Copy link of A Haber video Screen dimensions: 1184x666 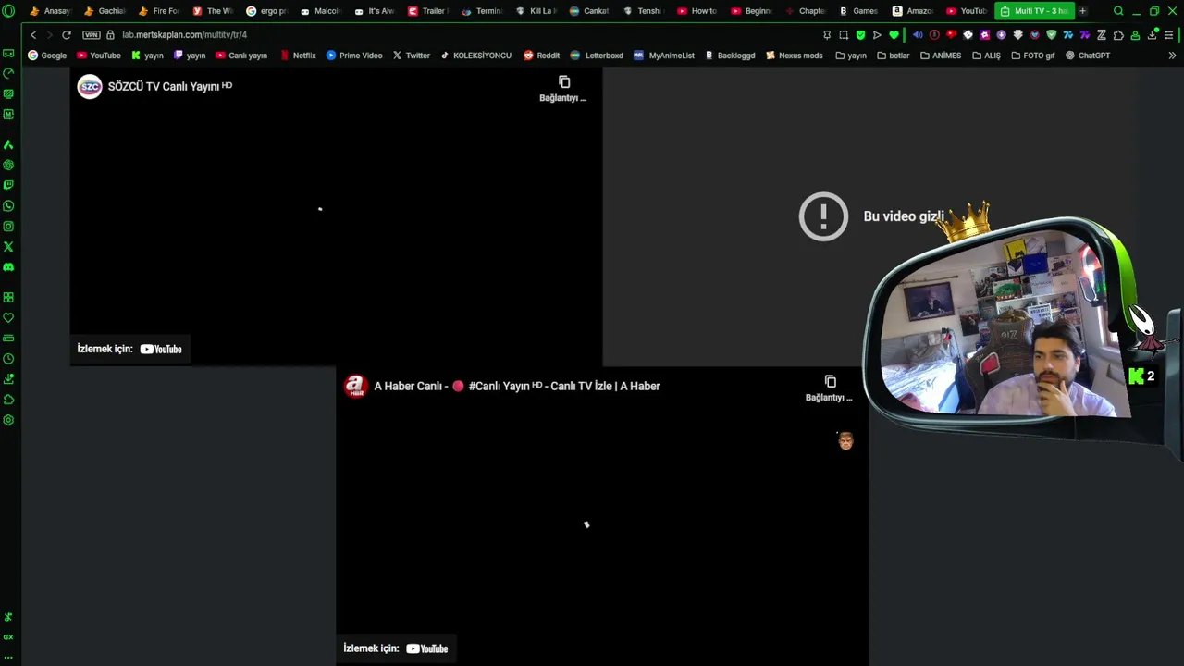(829, 388)
